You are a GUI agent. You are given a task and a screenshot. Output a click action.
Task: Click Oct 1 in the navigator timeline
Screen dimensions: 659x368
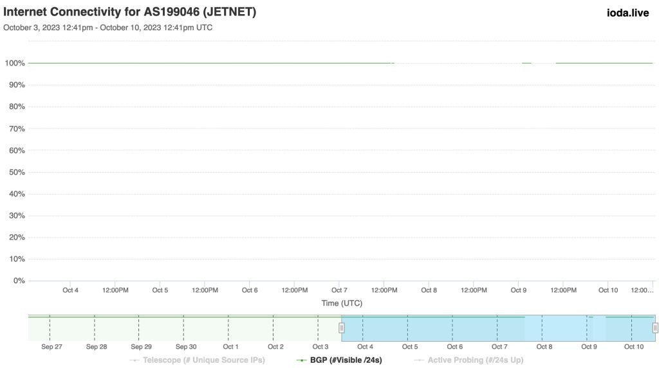point(230,347)
